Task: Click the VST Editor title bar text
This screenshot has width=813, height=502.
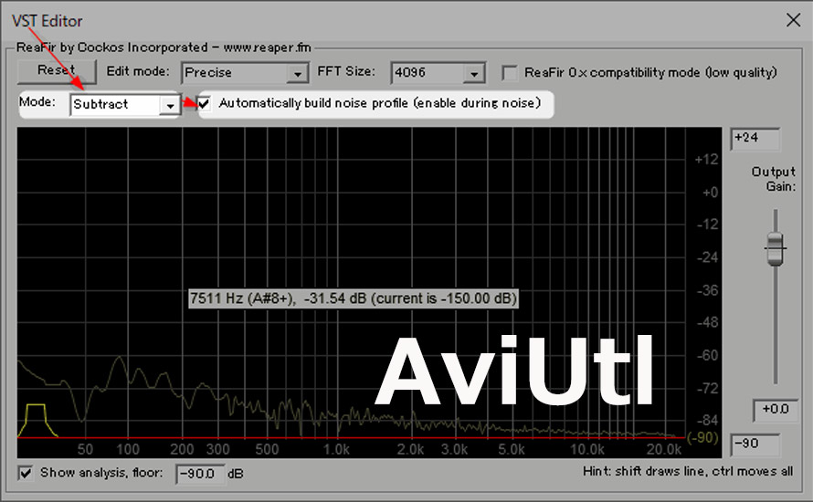Action: [x=46, y=19]
